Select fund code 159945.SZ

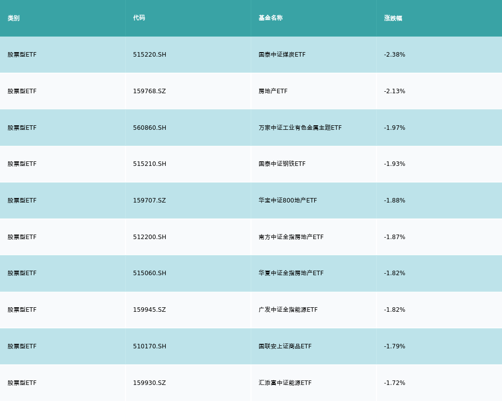(x=150, y=310)
